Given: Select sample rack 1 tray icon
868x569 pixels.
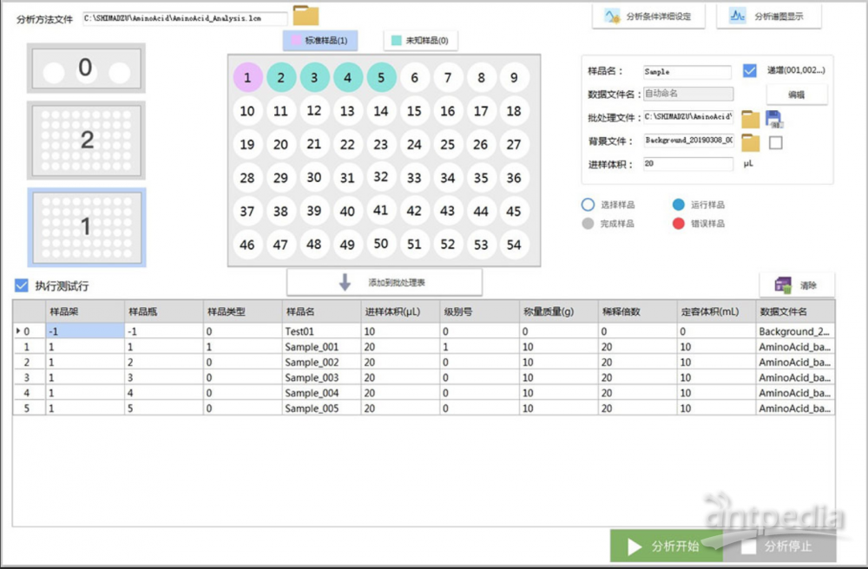Looking at the screenshot, I should [x=86, y=227].
